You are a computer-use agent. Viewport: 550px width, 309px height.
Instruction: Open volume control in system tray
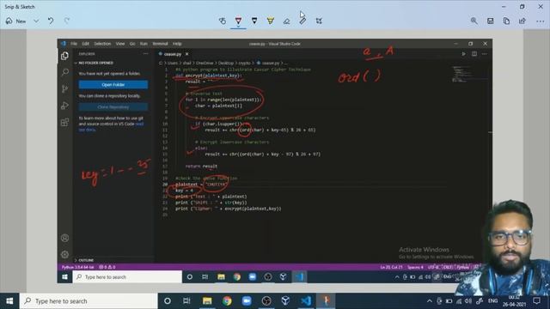pos(468,301)
